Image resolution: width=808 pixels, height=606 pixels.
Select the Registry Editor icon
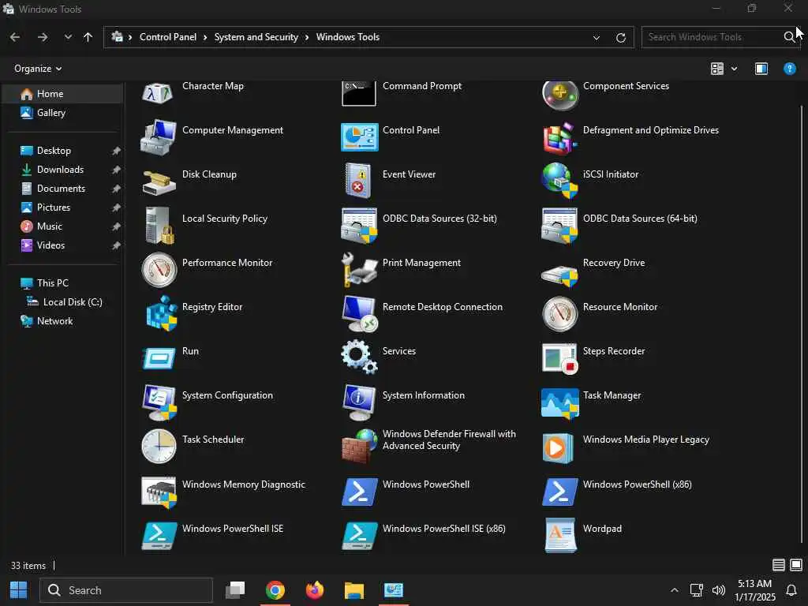161,313
